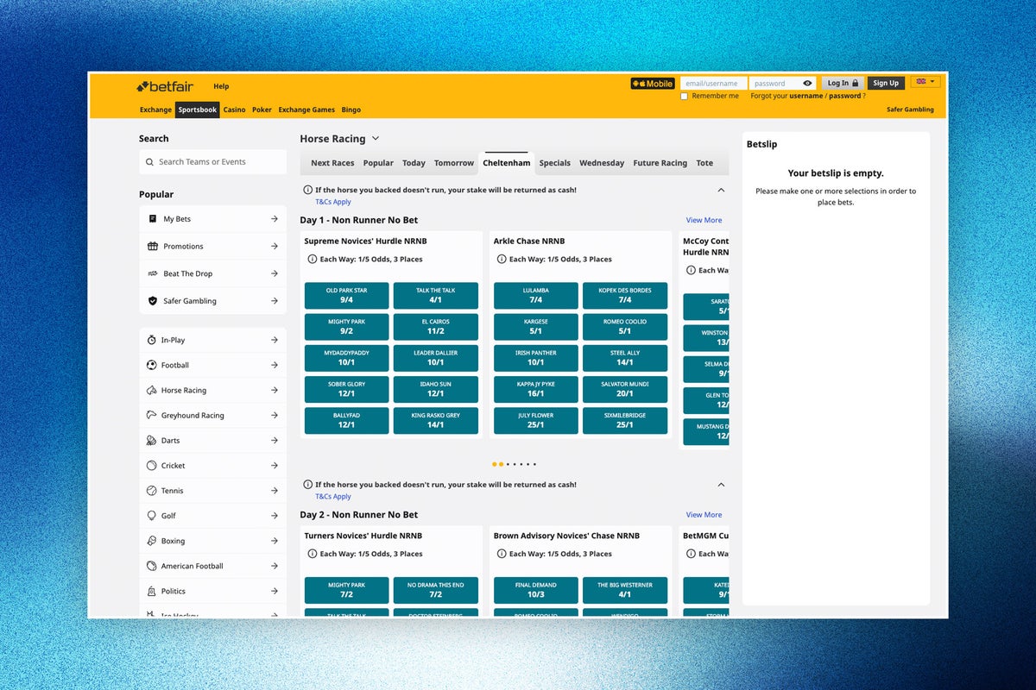1036x690 pixels.
Task: Collapse the Day 1 non-runner info banner
Action: pyautogui.click(x=721, y=190)
